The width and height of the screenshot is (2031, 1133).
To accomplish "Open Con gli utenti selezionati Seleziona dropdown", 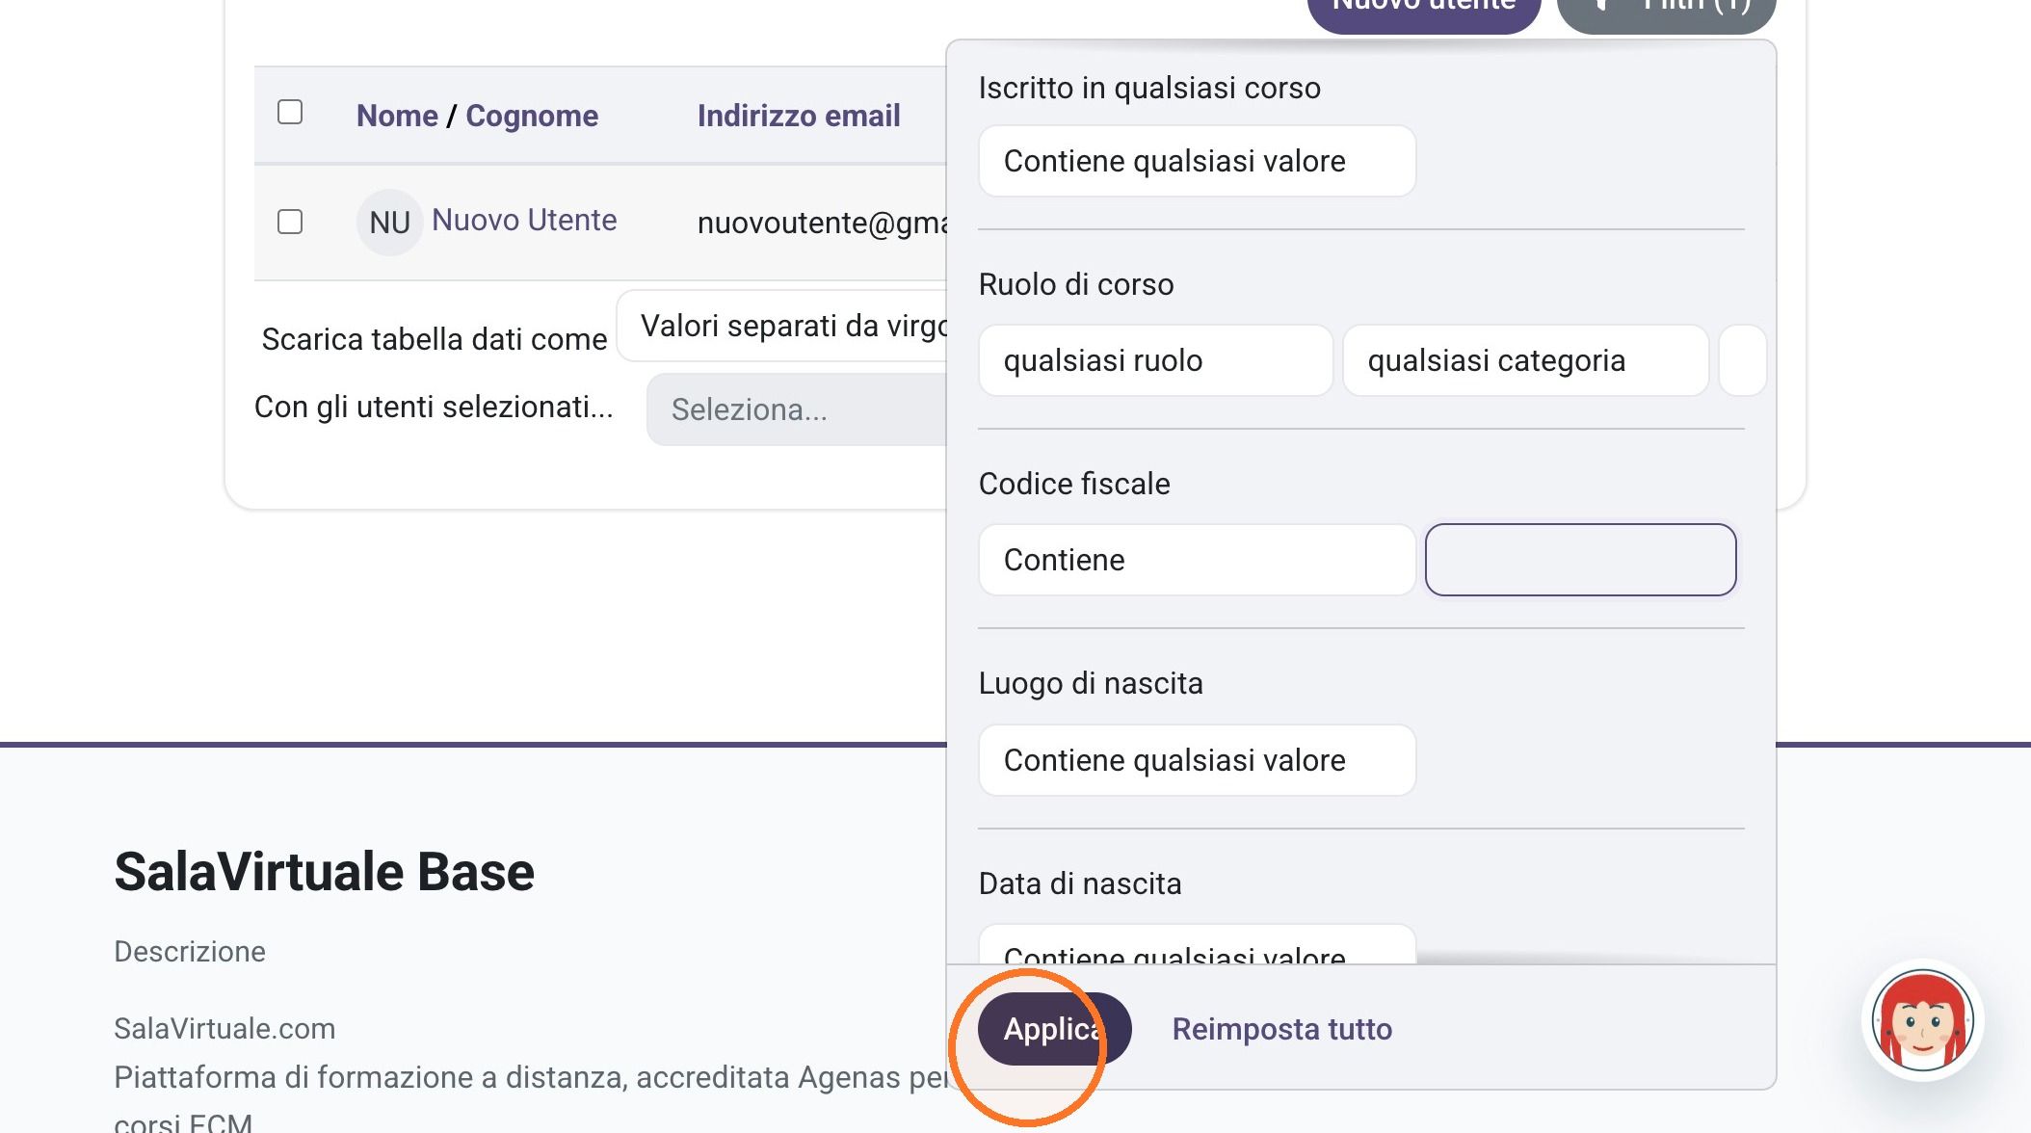I will click(797, 409).
